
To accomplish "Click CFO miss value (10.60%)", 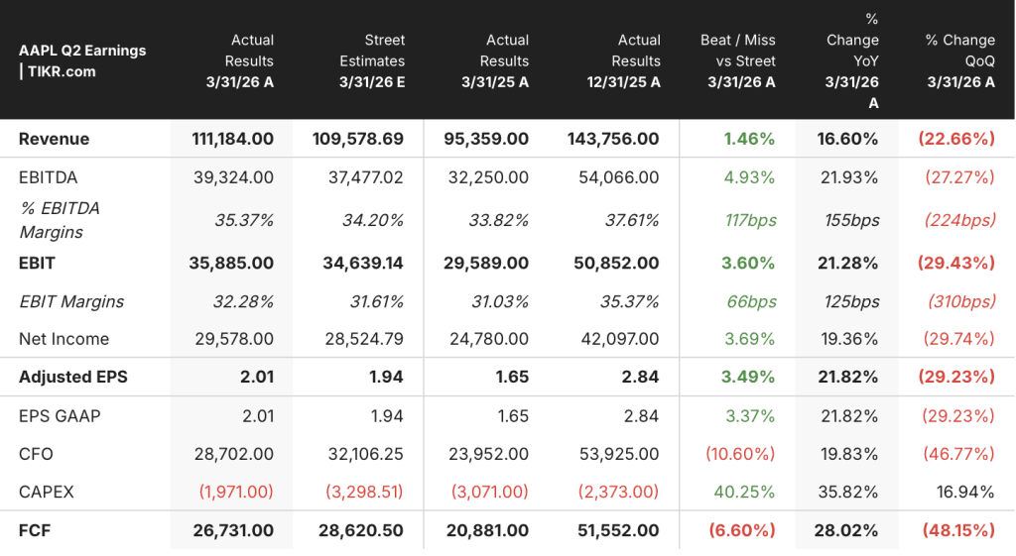I will [740, 454].
